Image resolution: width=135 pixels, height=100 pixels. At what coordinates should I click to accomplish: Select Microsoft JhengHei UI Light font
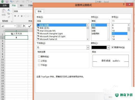coord(62,36)
